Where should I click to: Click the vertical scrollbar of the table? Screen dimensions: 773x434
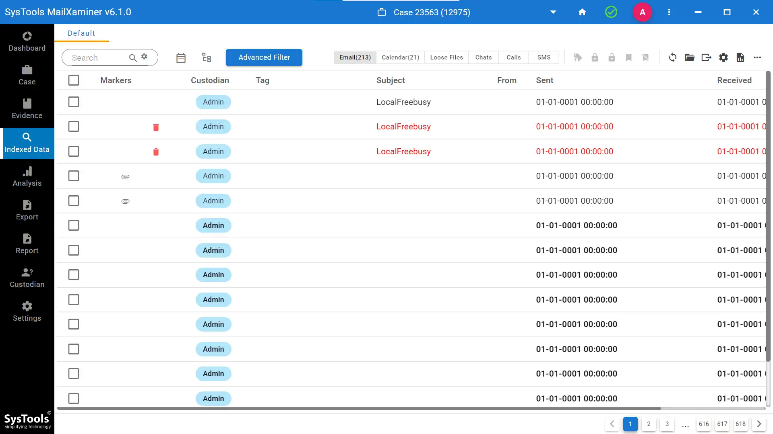click(x=768, y=216)
